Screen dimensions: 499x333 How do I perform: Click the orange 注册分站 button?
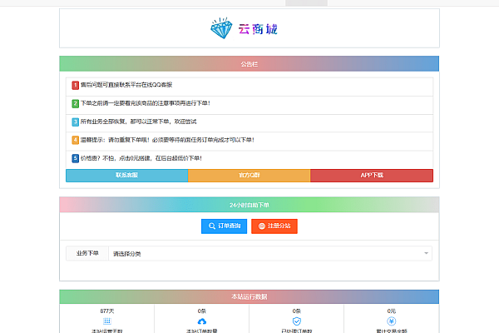[274, 226]
